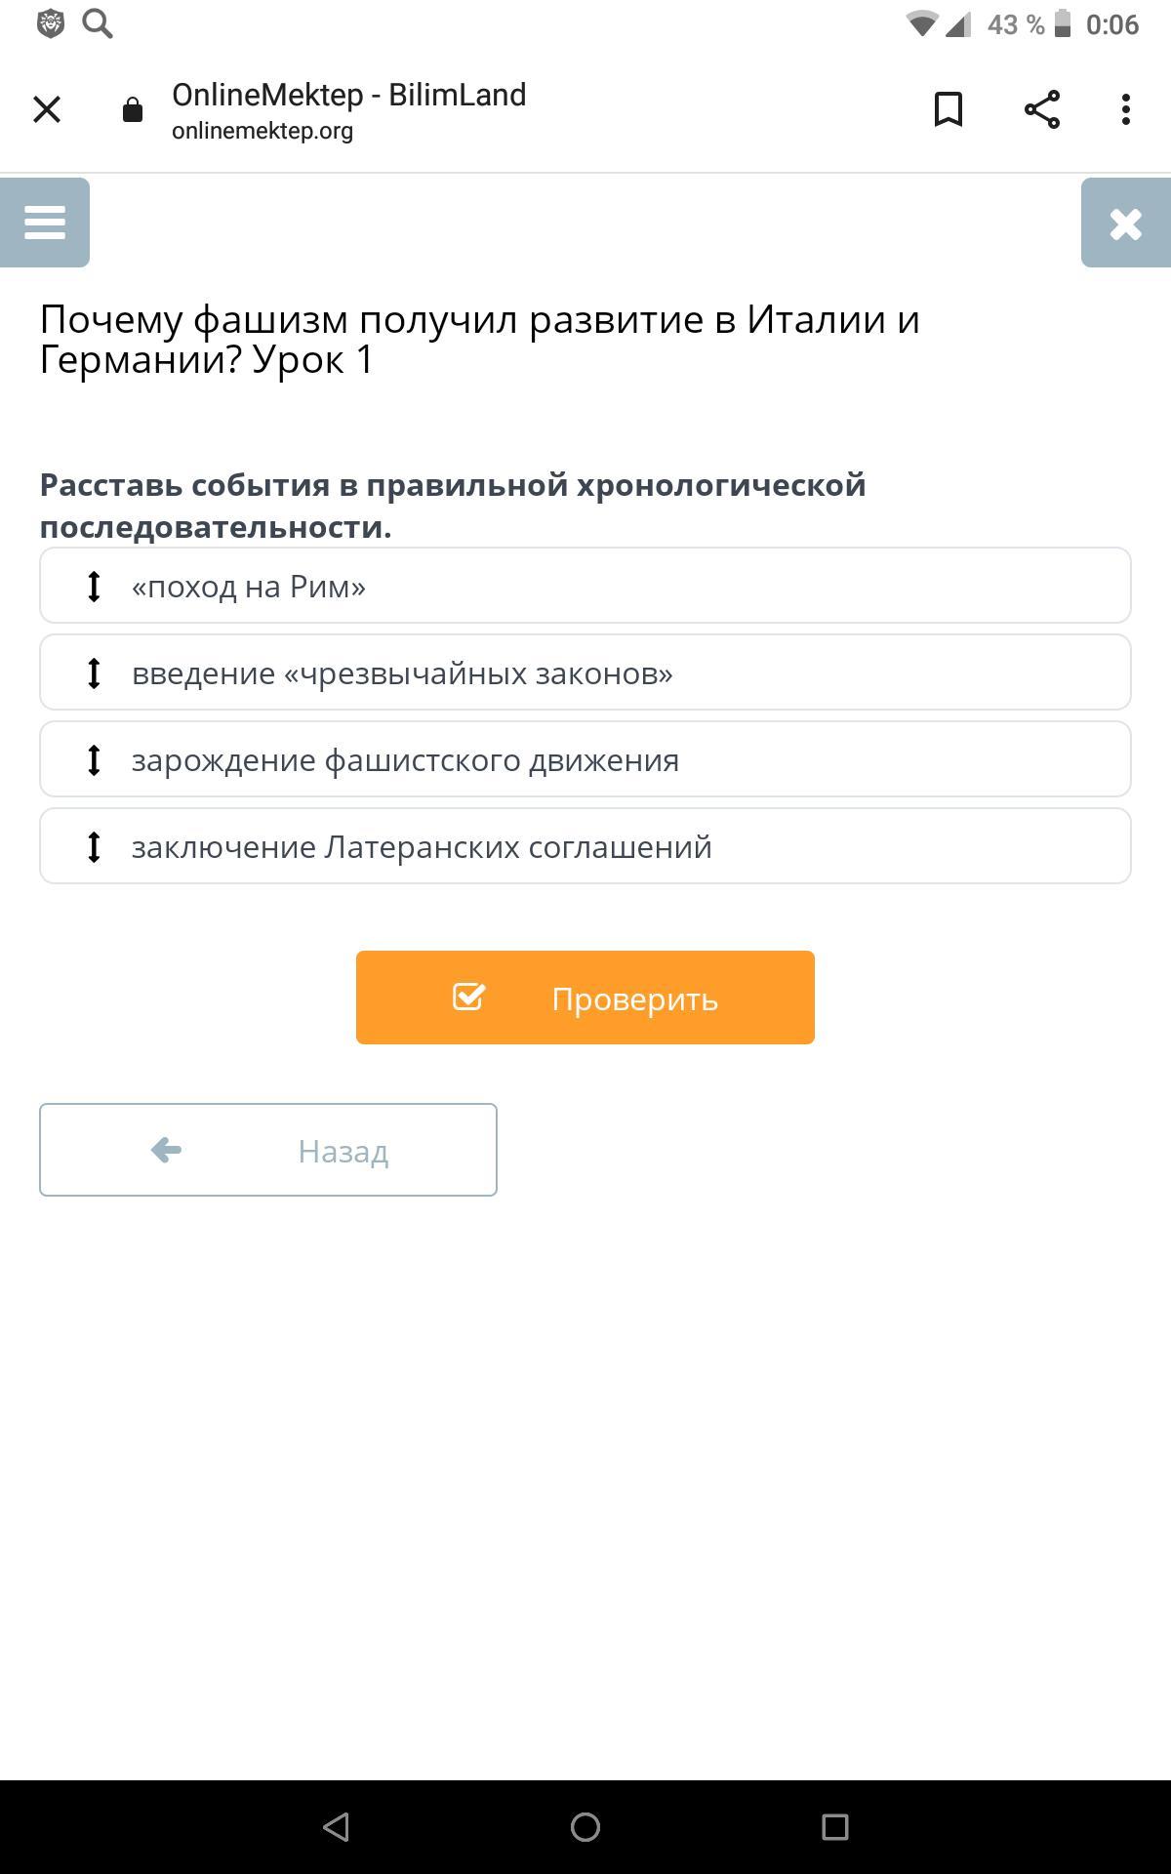
Task: Close the lesson with the gray X button
Action: coord(1126,223)
